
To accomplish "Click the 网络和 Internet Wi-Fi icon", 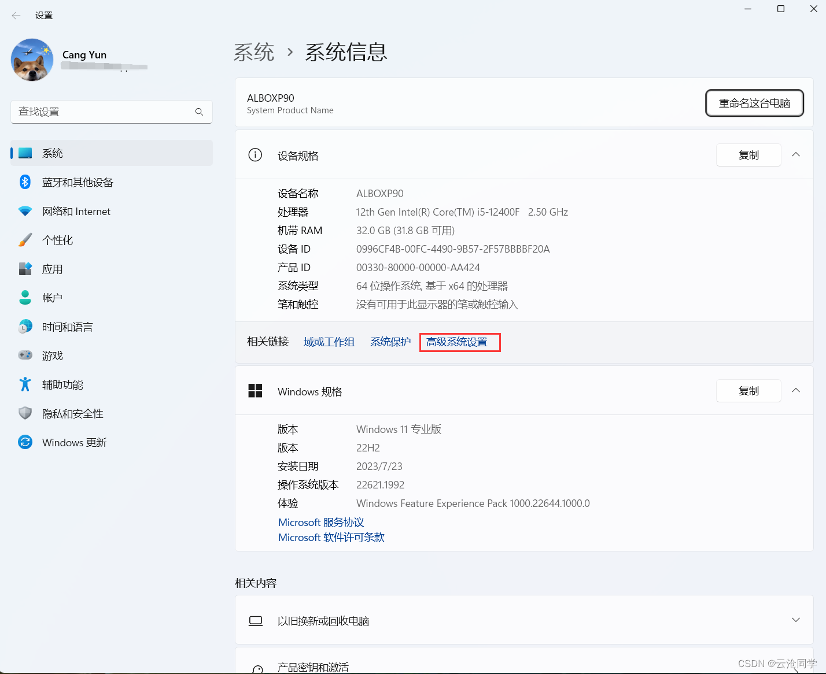I will tap(25, 211).
